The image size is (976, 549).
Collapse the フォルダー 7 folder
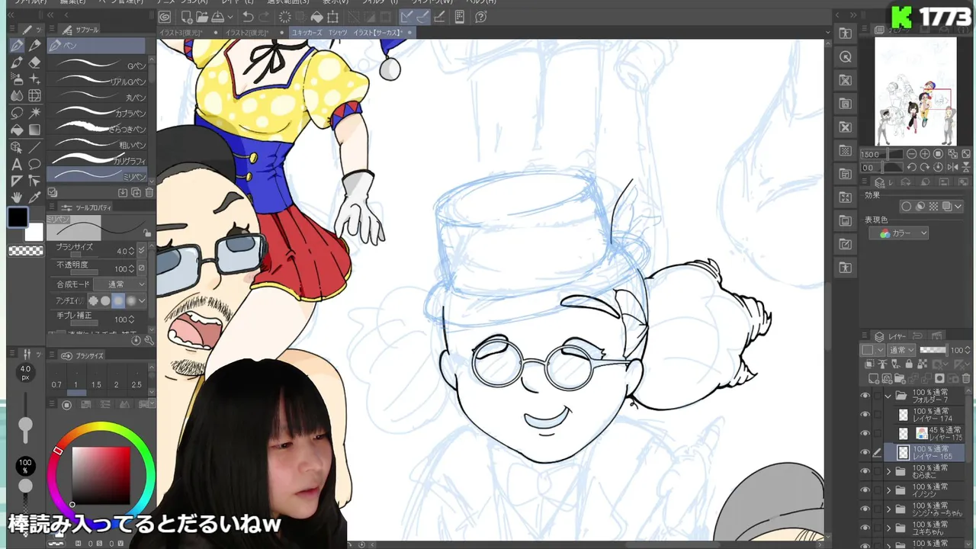(888, 396)
